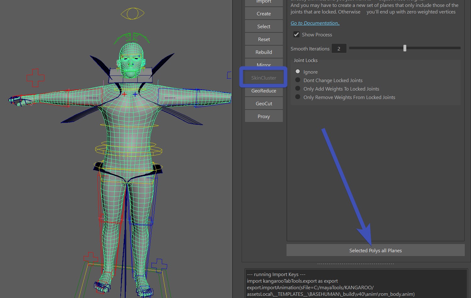Select the Ignore joint locks option

coord(298,72)
